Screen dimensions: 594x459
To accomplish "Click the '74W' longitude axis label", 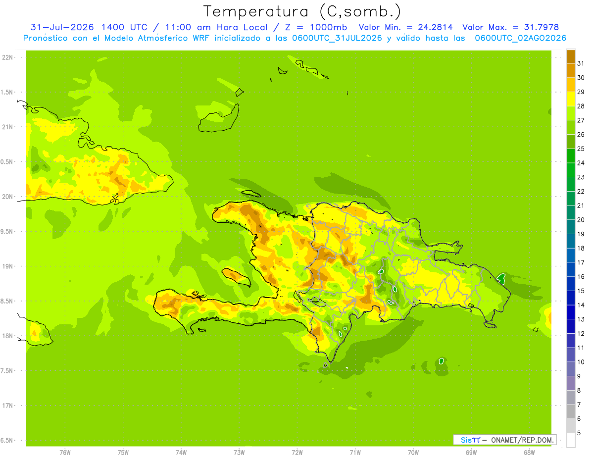I will coord(181,453).
